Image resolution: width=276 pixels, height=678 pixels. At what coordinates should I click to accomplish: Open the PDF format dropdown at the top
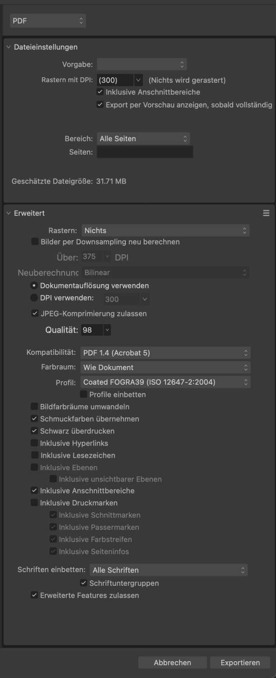tap(47, 20)
